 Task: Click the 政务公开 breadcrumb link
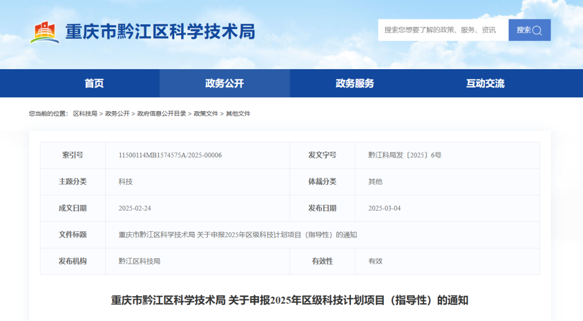point(117,113)
